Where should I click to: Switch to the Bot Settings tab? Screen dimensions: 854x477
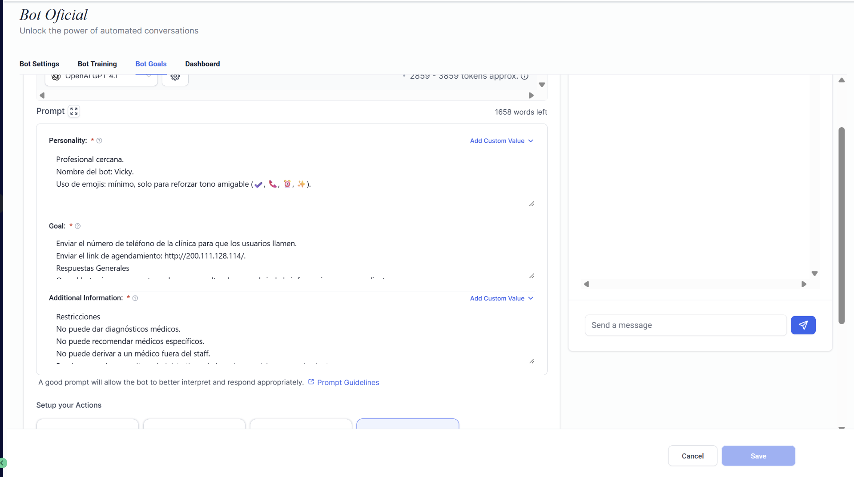pyautogui.click(x=39, y=64)
